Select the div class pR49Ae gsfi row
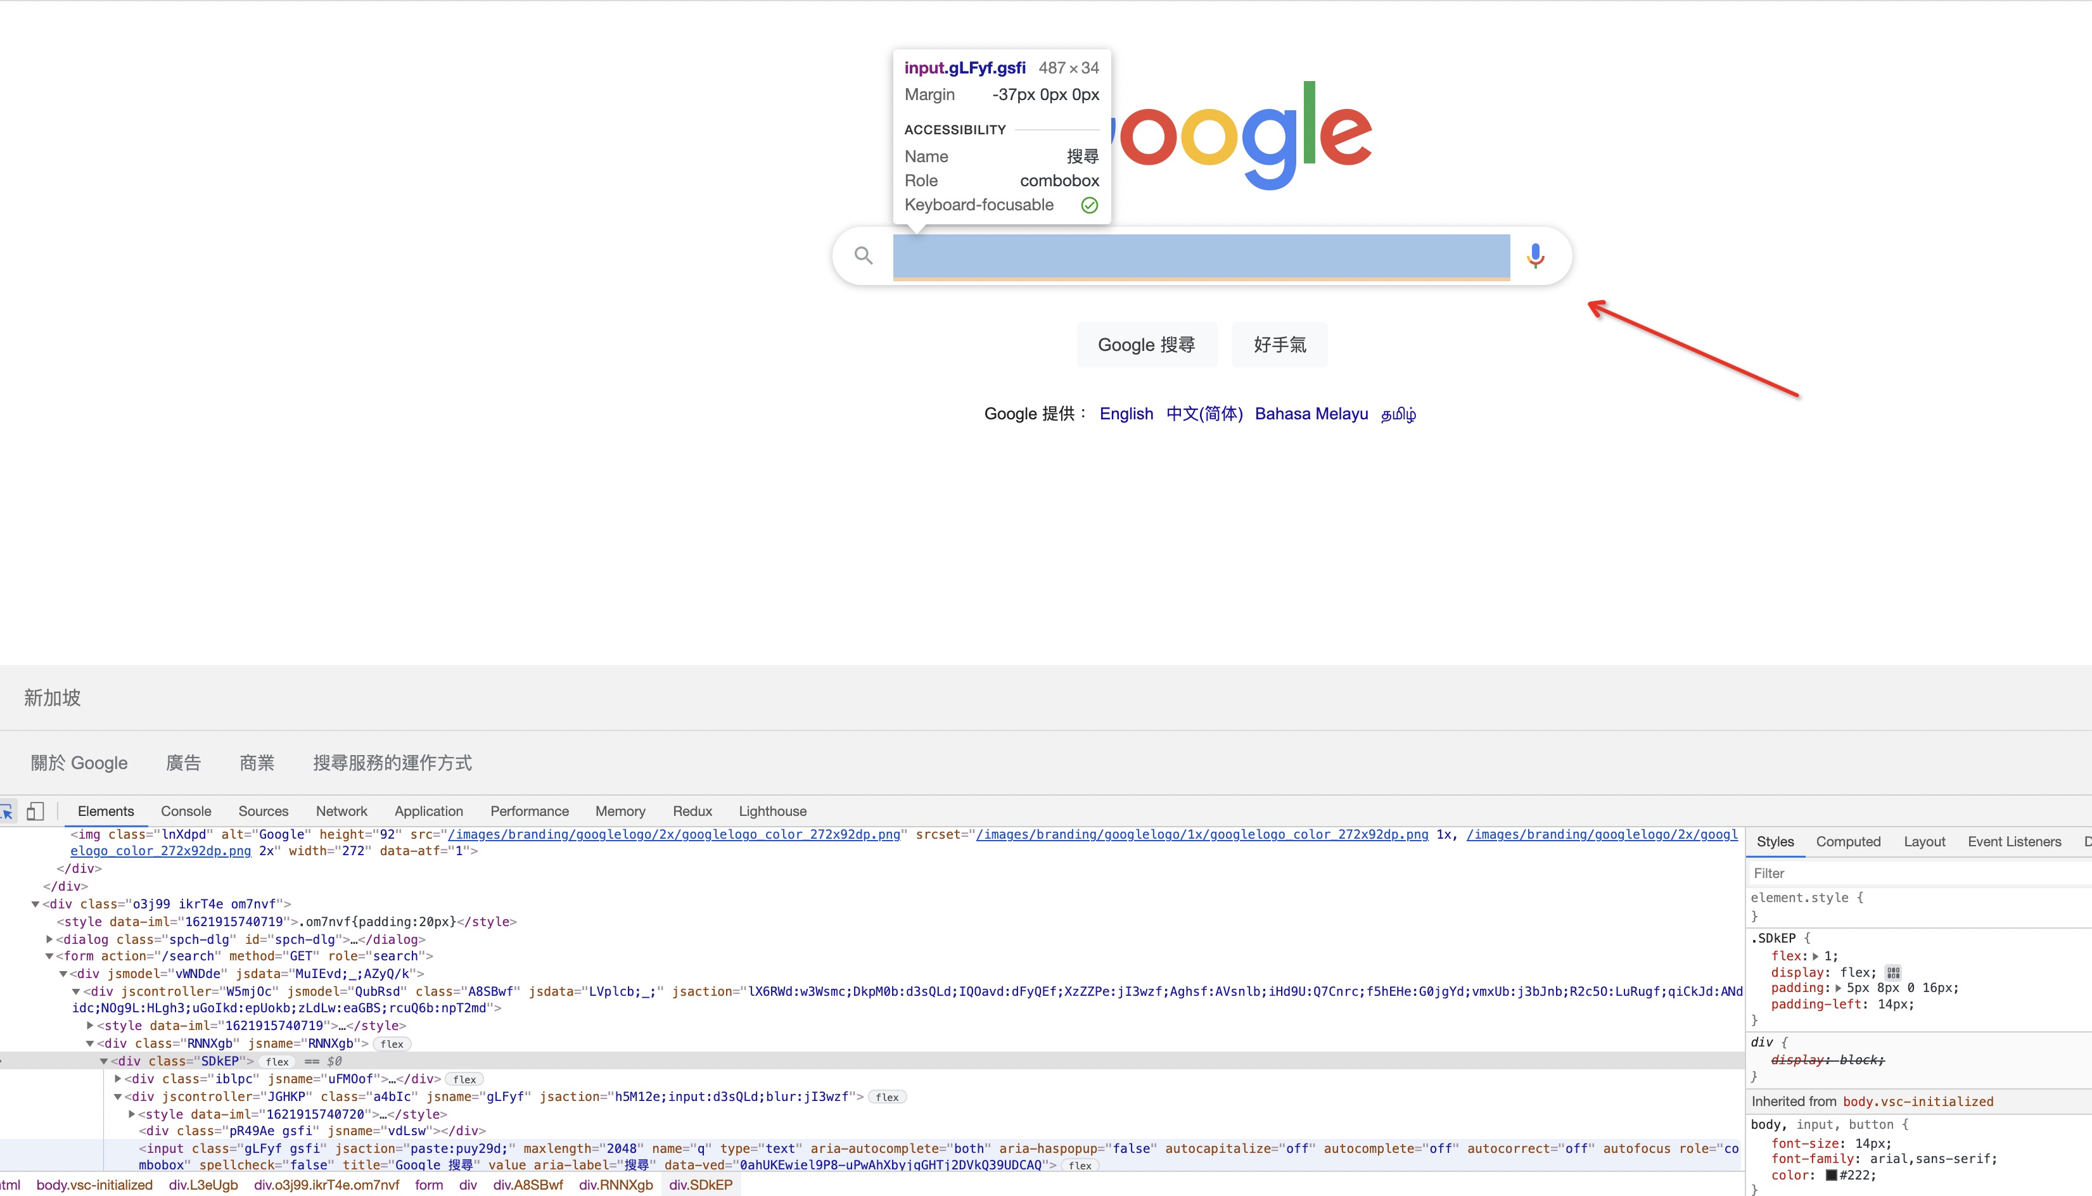The image size is (2092, 1196). click(312, 1131)
